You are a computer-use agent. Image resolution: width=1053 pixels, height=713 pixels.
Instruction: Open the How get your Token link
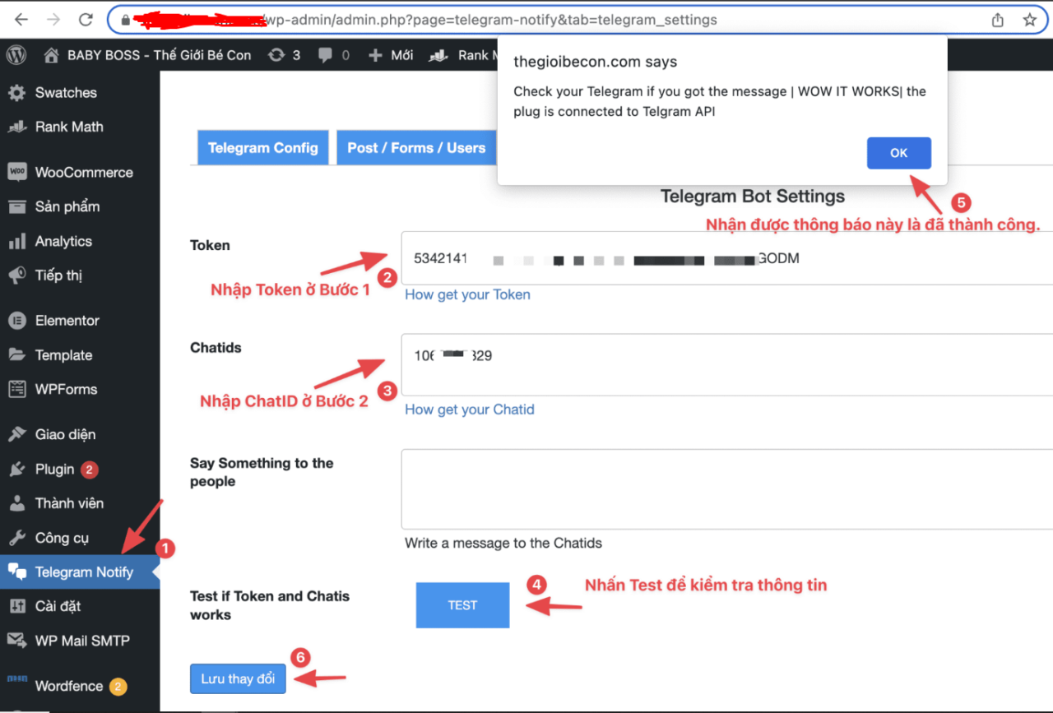coord(467,294)
